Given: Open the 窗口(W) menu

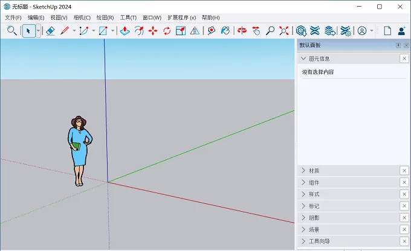Looking at the screenshot, I should (x=152, y=17).
